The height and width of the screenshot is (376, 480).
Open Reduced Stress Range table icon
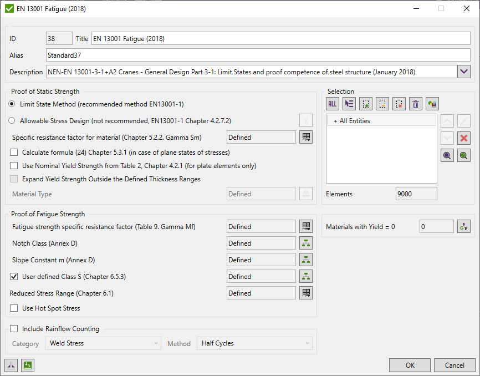click(306, 293)
